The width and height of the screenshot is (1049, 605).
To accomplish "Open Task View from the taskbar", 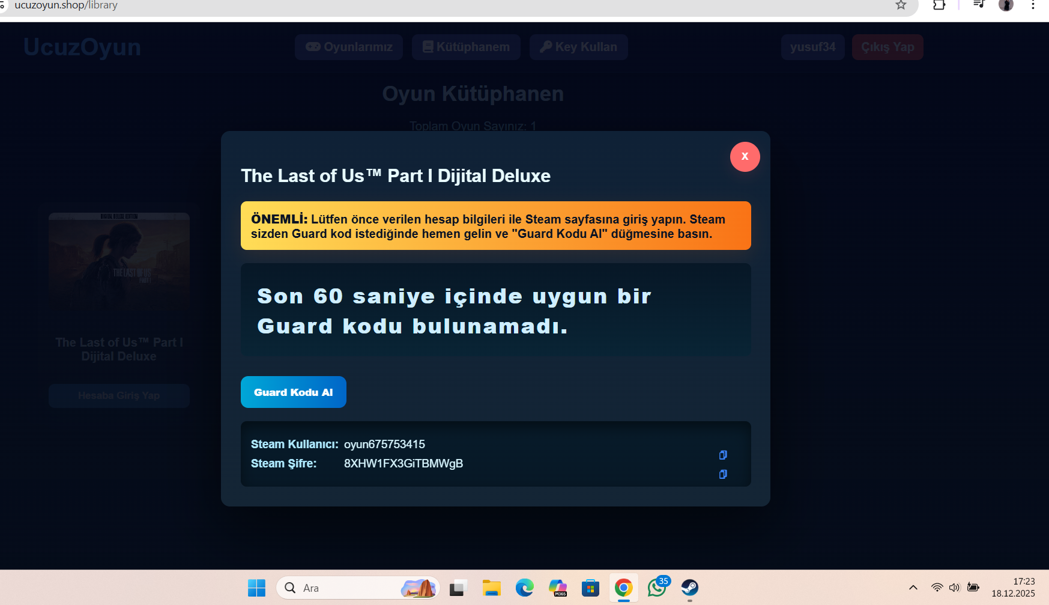I will click(x=458, y=588).
